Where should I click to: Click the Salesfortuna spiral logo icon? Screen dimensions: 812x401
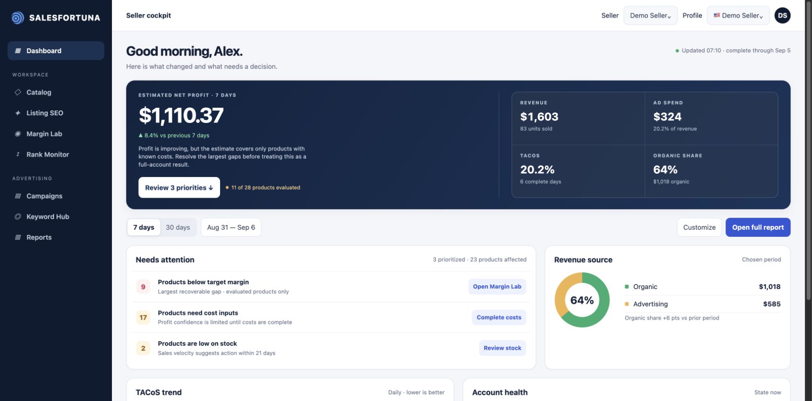[18, 18]
